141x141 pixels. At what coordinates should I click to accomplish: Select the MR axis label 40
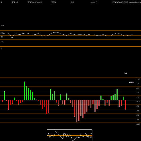pos(138,93)
